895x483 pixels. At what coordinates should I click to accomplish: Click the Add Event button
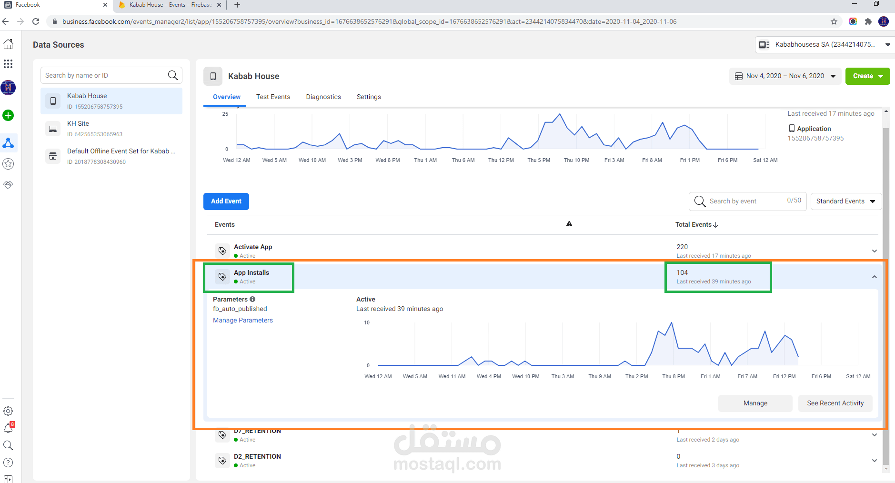coord(226,201)
